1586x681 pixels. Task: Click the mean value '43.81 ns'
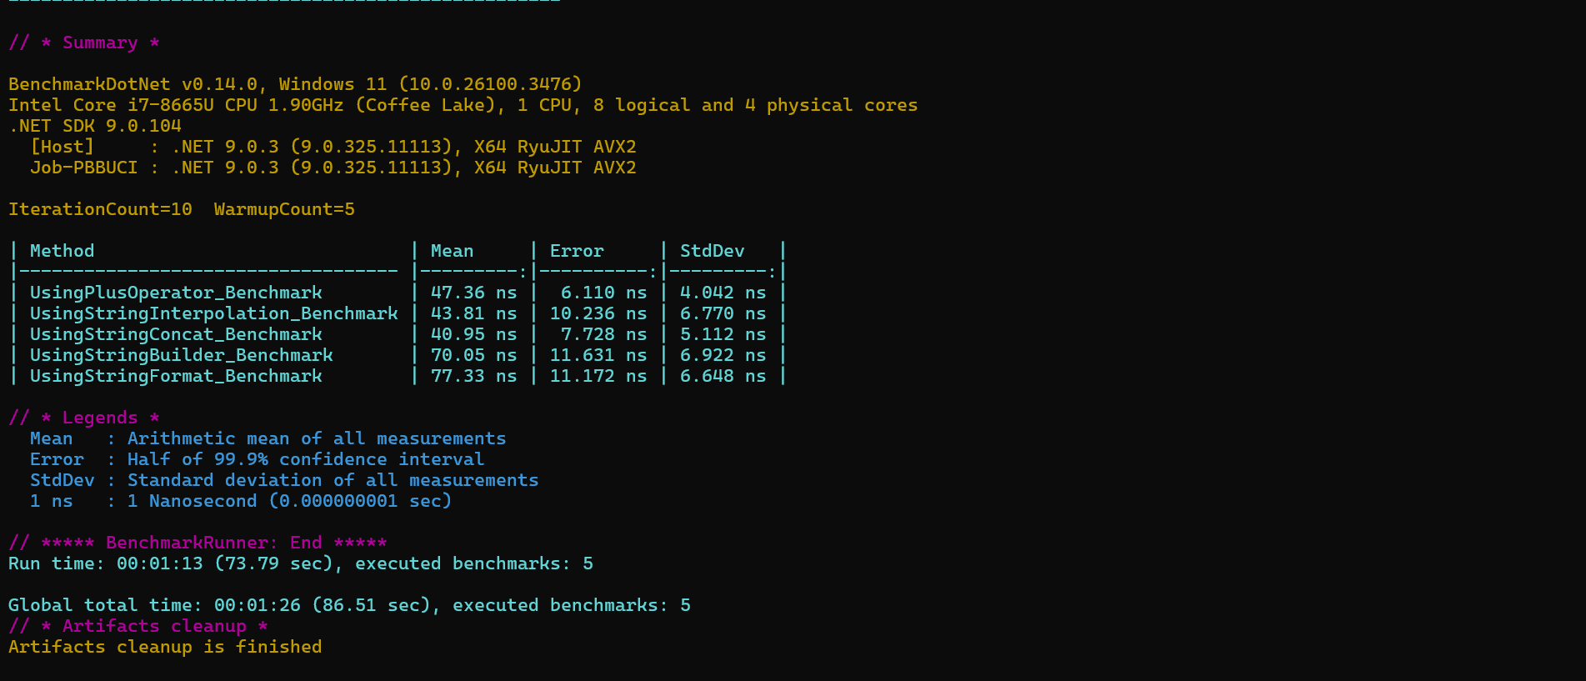(x=473, y=313)
